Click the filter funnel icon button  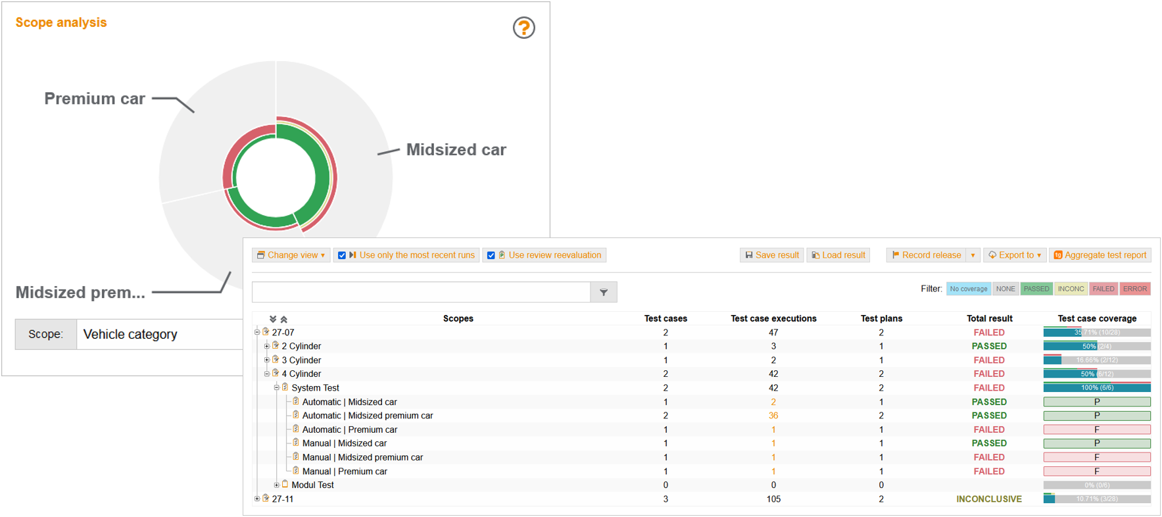[x=603, y=292]
